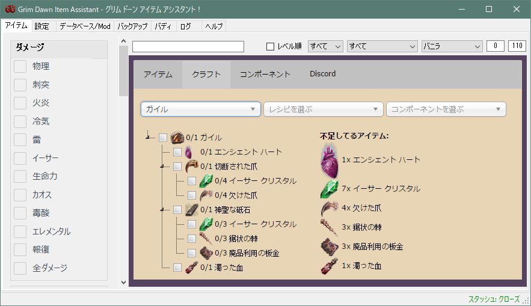Open the コンポーネントを選ぶ dropdown
This screenshot has height=306, width=531.
point(446,109)
